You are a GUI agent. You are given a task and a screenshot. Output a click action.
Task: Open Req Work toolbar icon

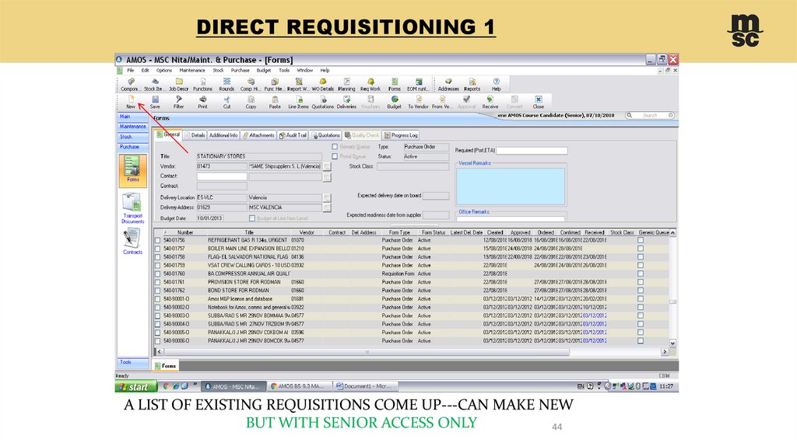click(x=370, y=84)
